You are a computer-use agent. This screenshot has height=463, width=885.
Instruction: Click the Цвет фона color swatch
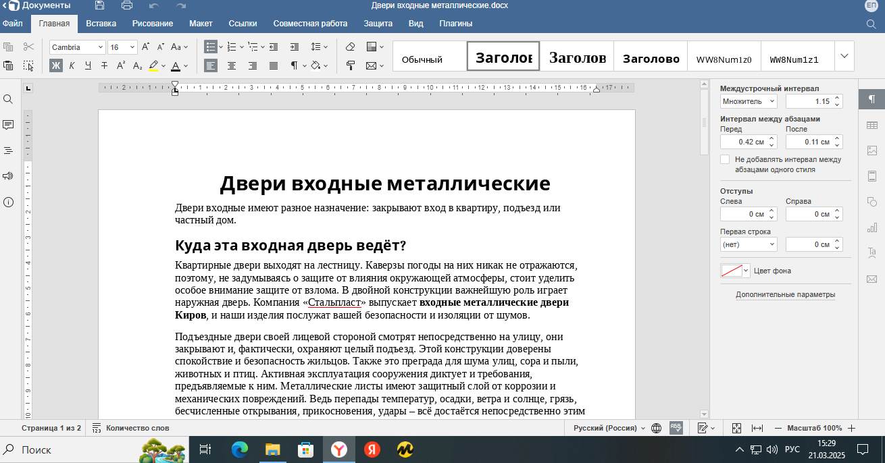[732, 271]
